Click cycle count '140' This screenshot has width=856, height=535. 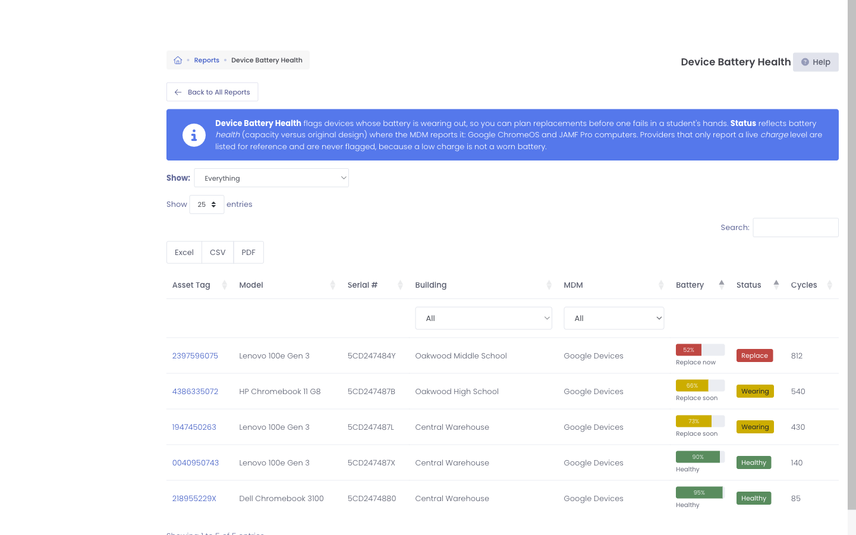click(x=797, y=462)
